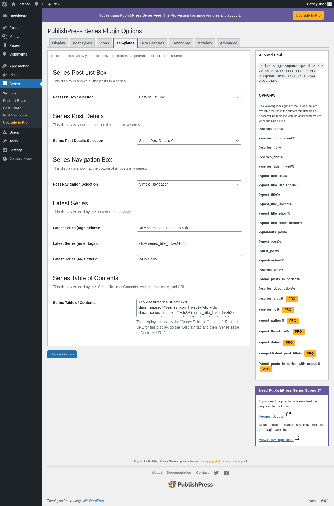Click the Tools wrench icon

pyautogui.click(x=5, y=141)
